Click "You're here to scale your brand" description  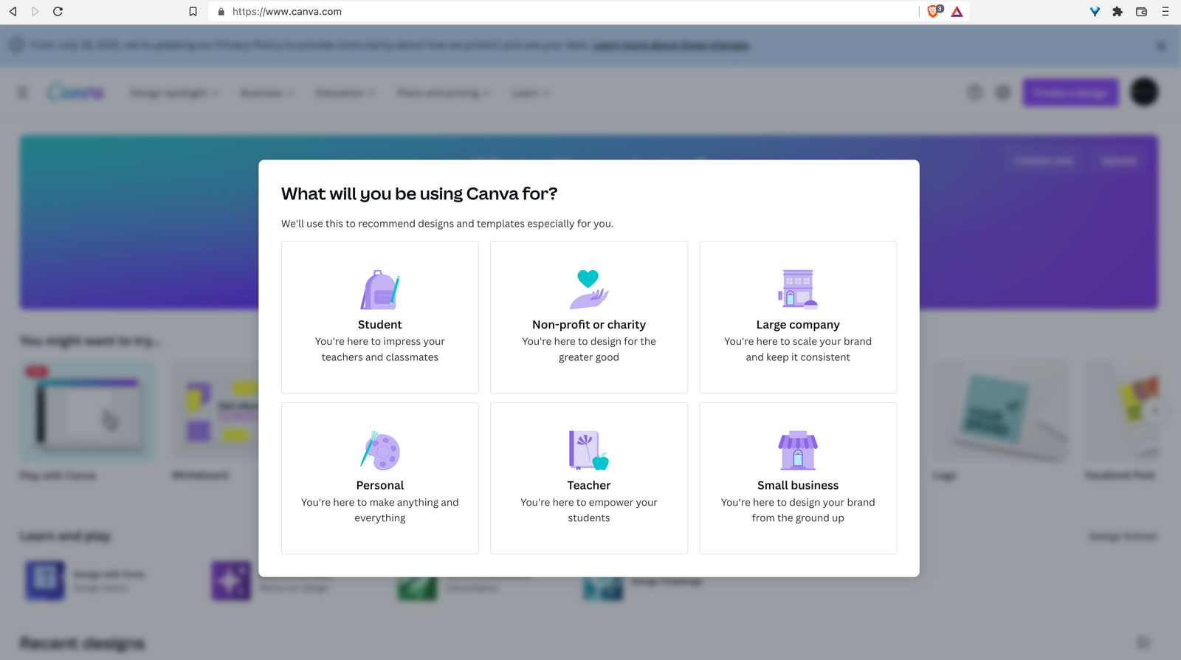[x=798, y=349]
